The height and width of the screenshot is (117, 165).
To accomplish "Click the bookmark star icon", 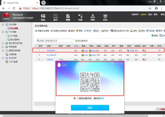I will (150, 9).
